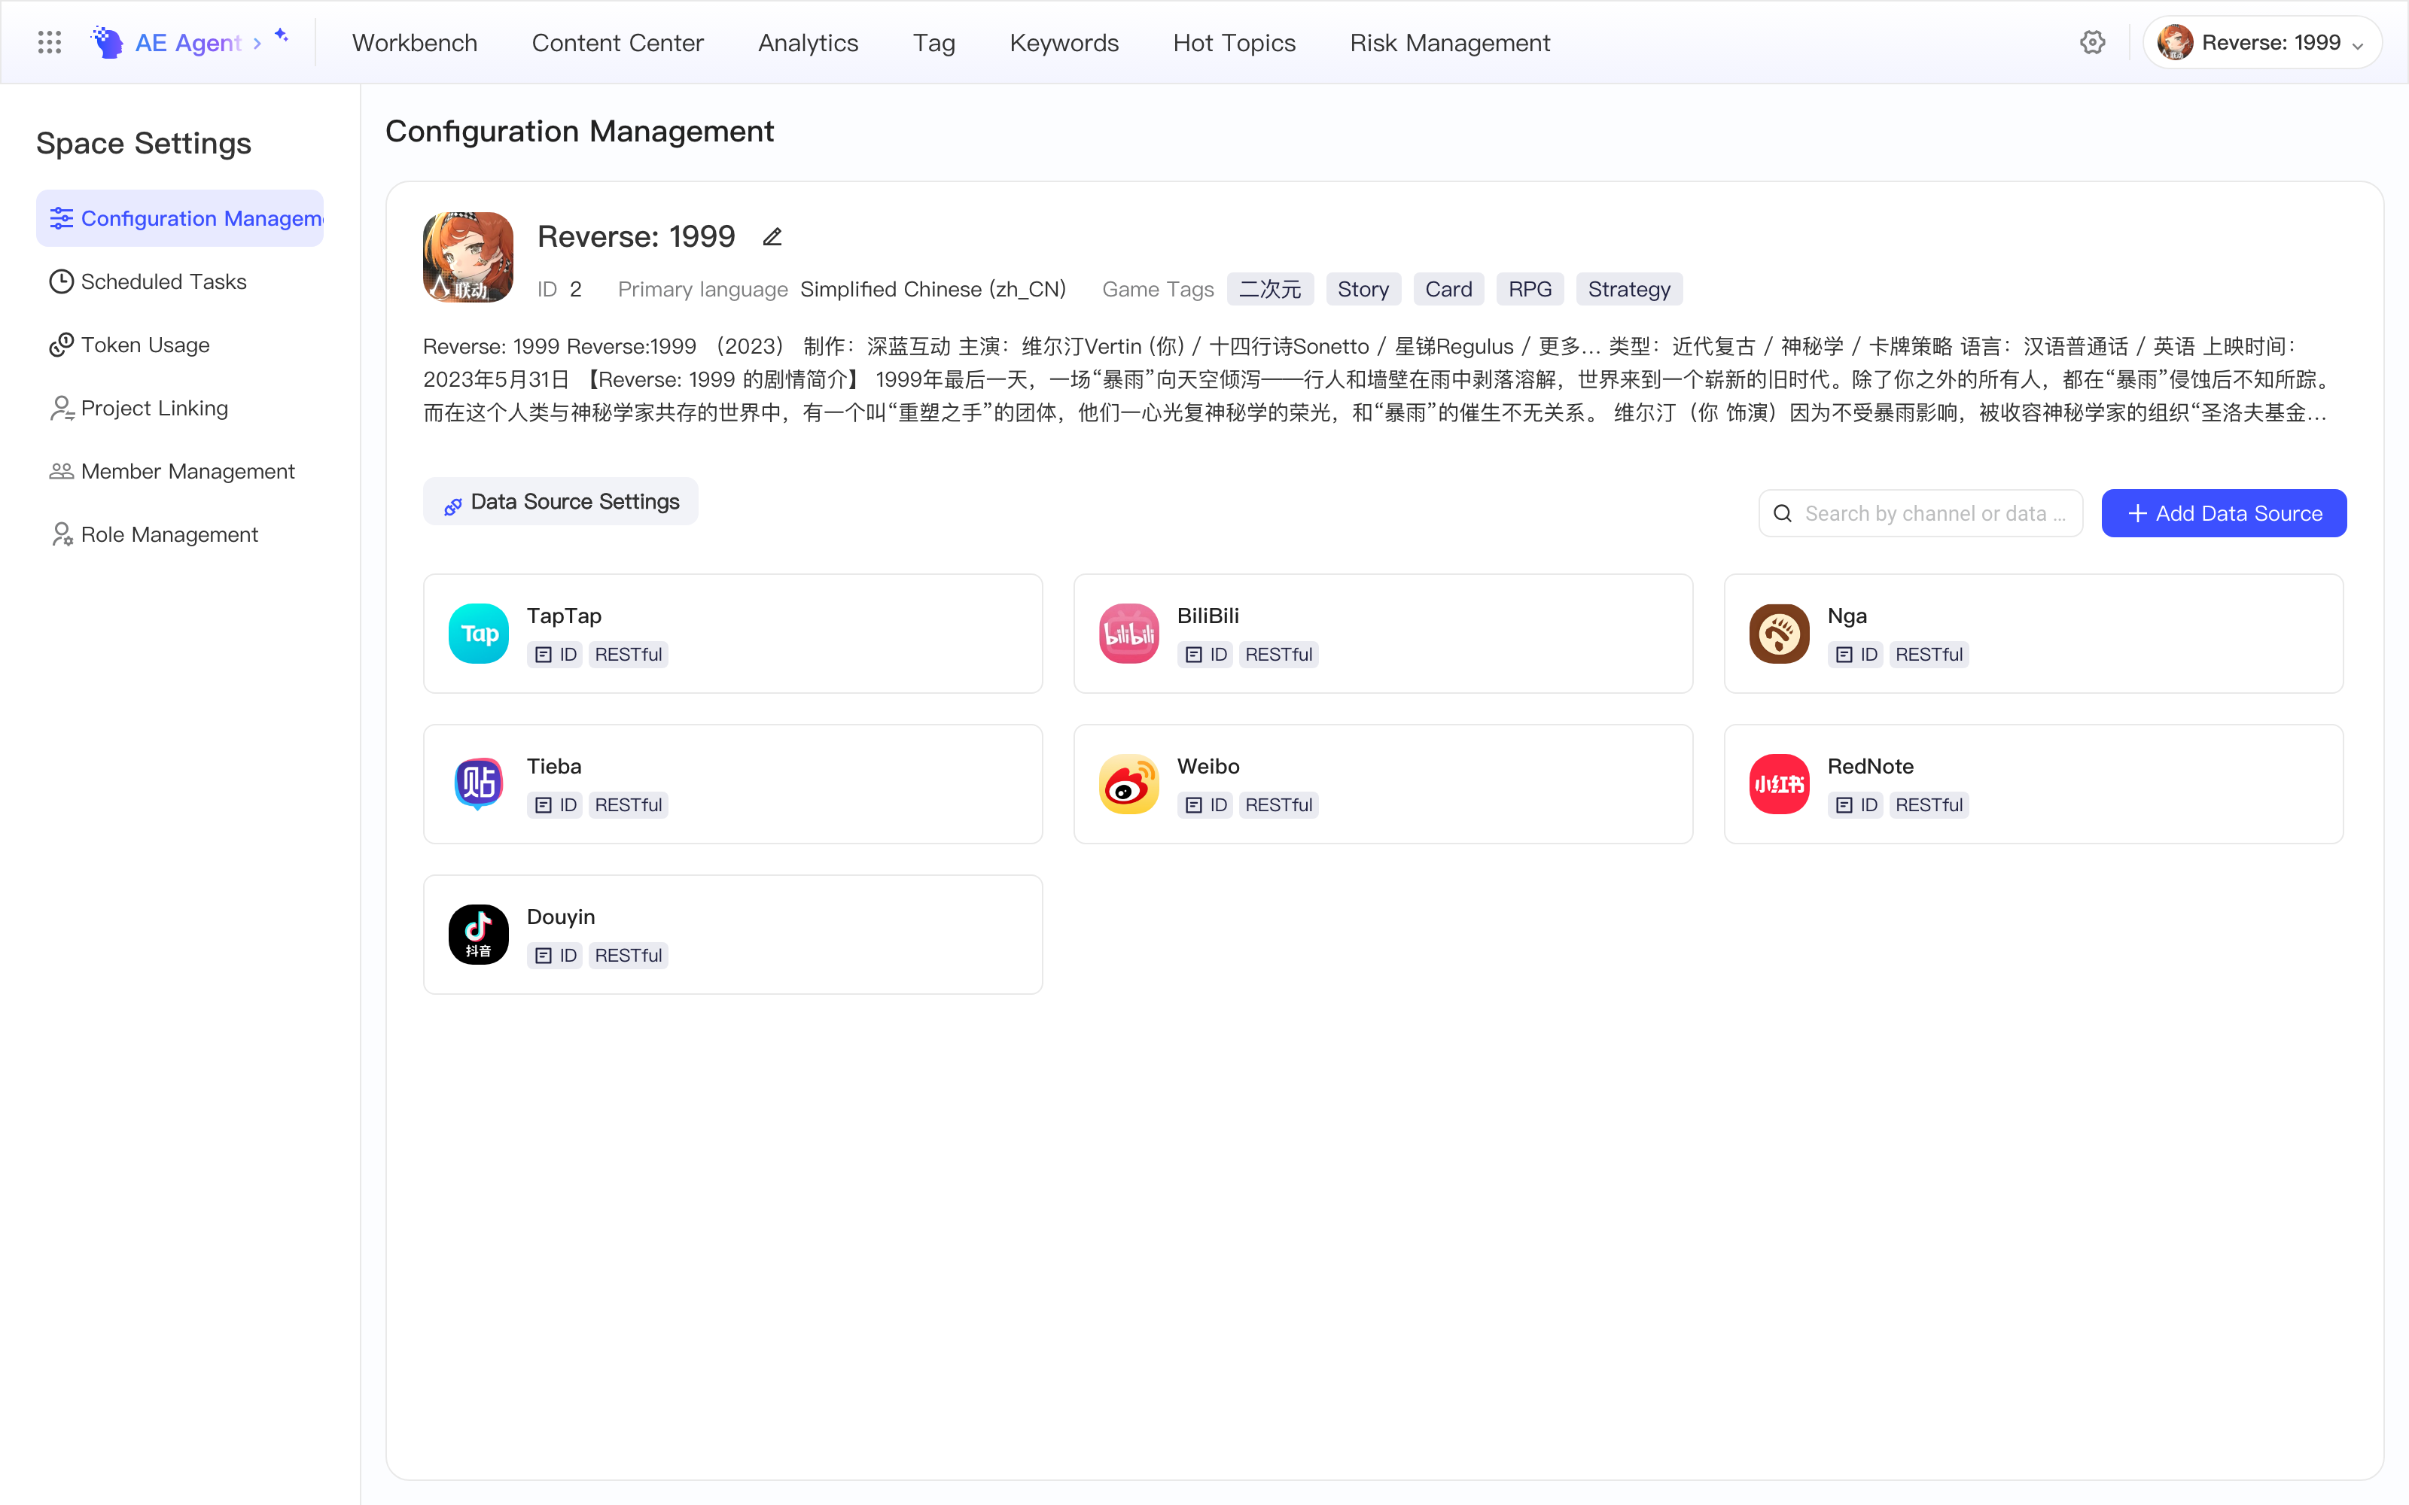This screenshot has width=2409, height=1505.
Task: Expand the chevron next to AE Agent
Action: (x=257, y=43)
